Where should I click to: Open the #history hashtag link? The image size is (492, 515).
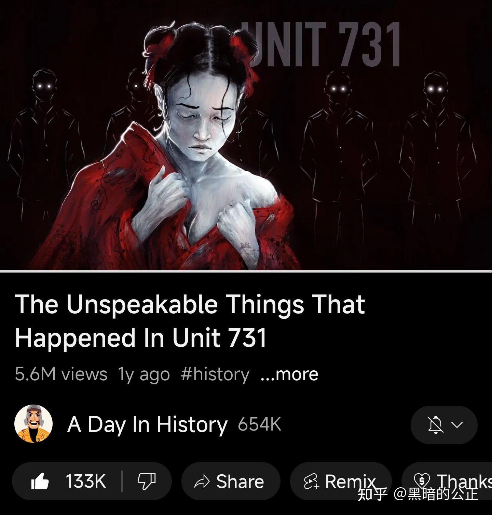(215, 374)
